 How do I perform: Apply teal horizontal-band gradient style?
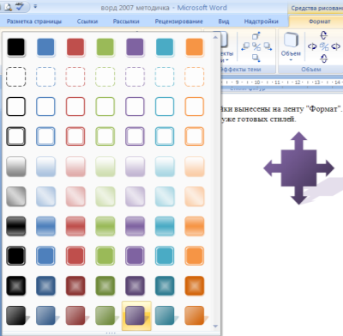point(165,226)
